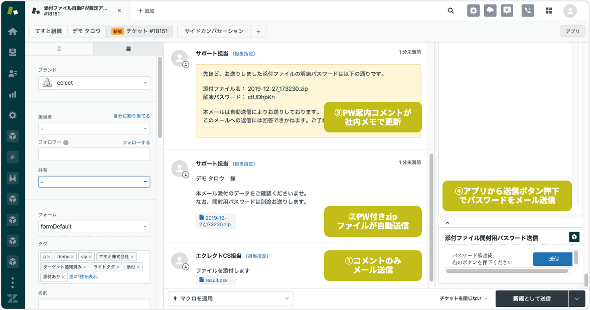Screen dimensions: 590x310
Task: Open the Reporting bar chart icon
Action: 13,94
